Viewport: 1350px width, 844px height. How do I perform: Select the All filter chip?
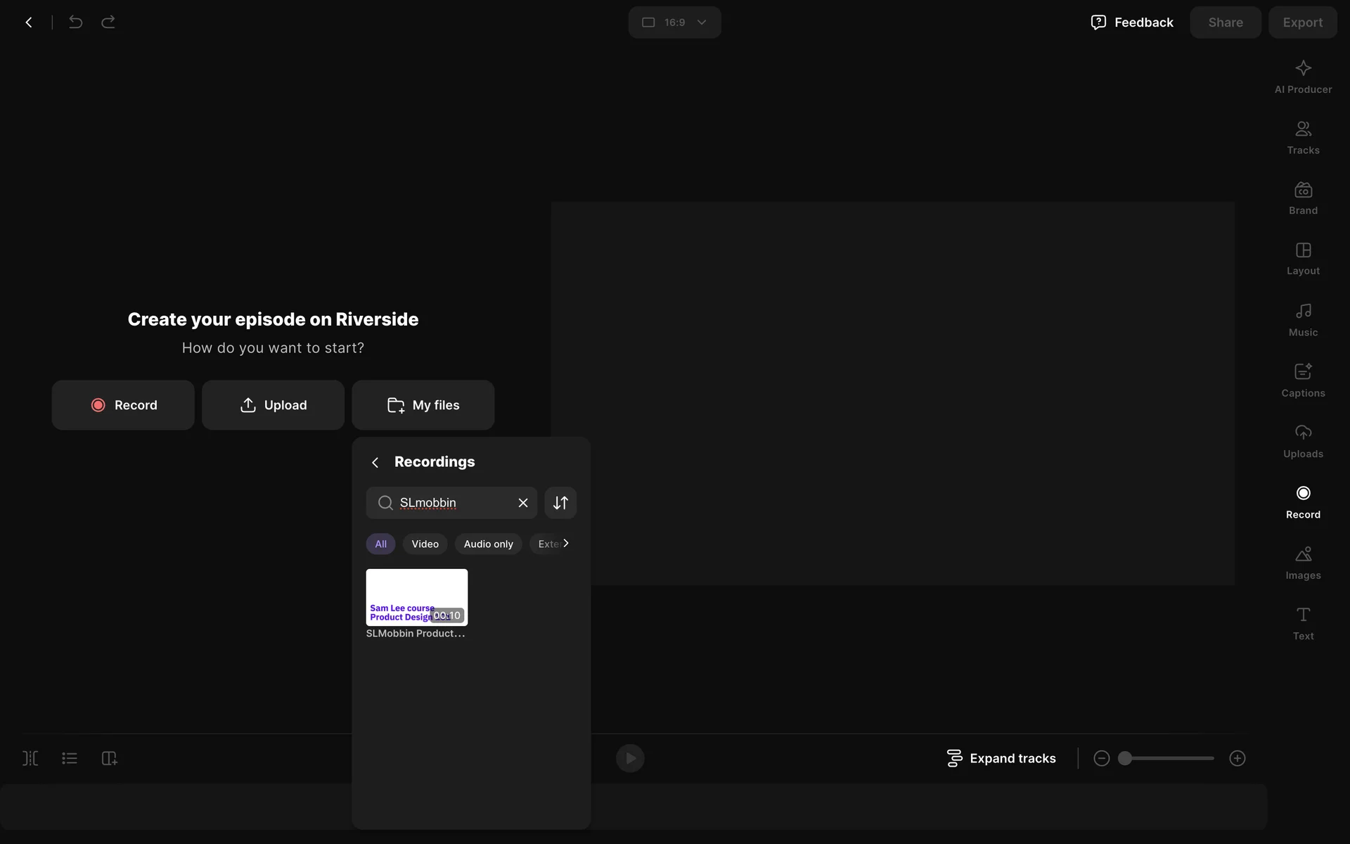pos(380,544)
